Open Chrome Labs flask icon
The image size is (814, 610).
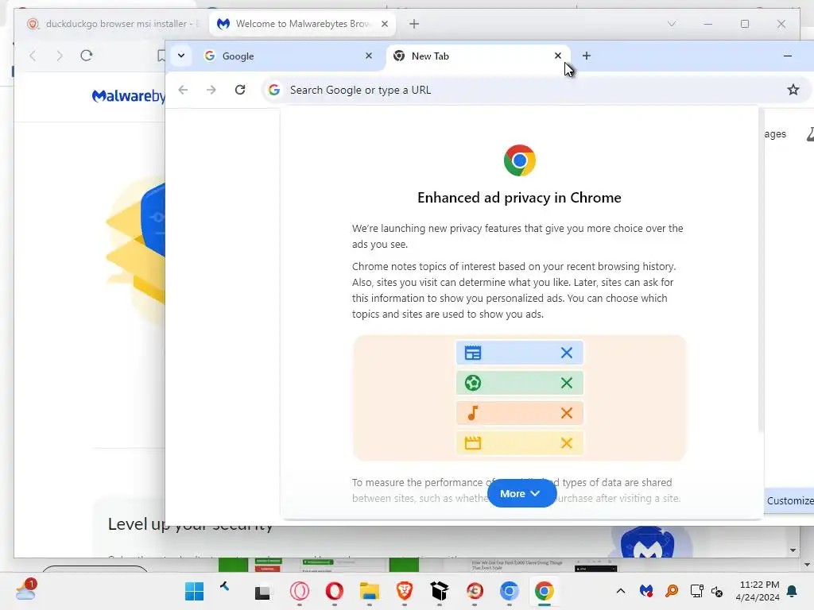810,133
